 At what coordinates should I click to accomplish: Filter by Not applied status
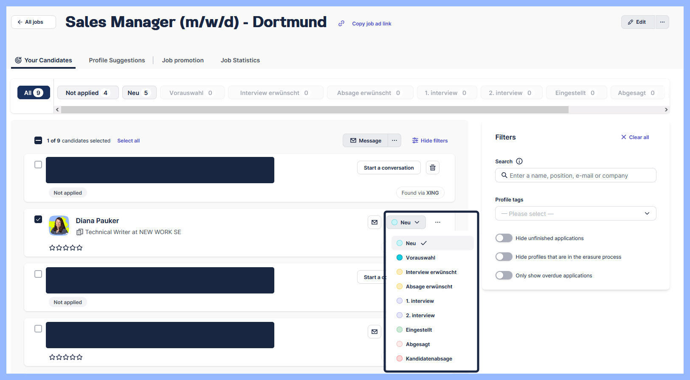[88, 92]
